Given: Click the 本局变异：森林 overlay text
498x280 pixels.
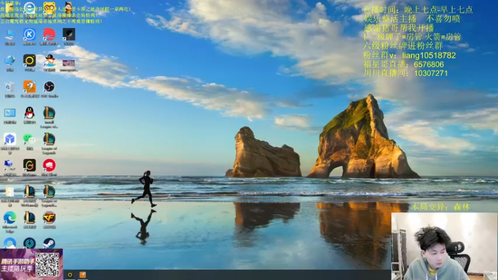Looking at the screenshot, I should (x=441, y=207).
